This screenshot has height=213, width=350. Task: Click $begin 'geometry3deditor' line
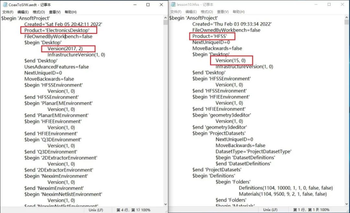(x=222, y=115)
